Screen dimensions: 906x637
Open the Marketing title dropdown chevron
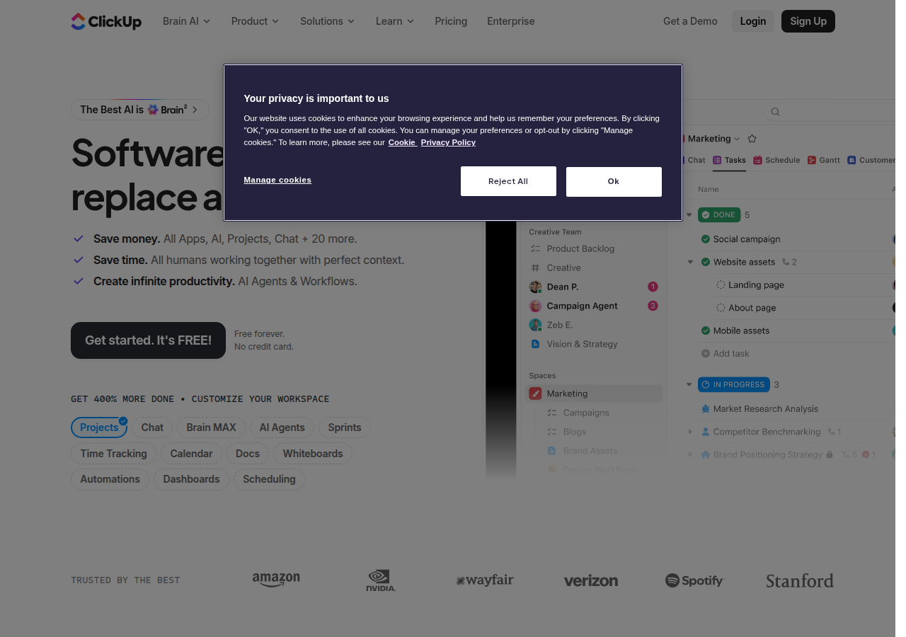(737, 139)
